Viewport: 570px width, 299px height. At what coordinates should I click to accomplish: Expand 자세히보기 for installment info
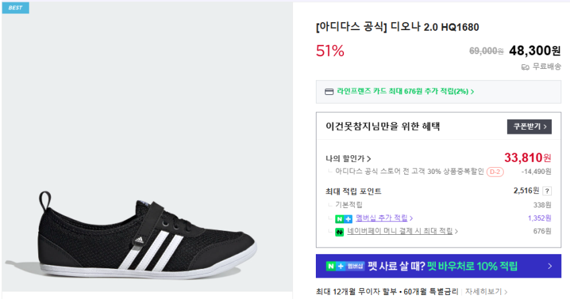(x=487, y=292)
